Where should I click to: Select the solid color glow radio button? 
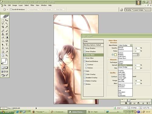pos(112,55)
